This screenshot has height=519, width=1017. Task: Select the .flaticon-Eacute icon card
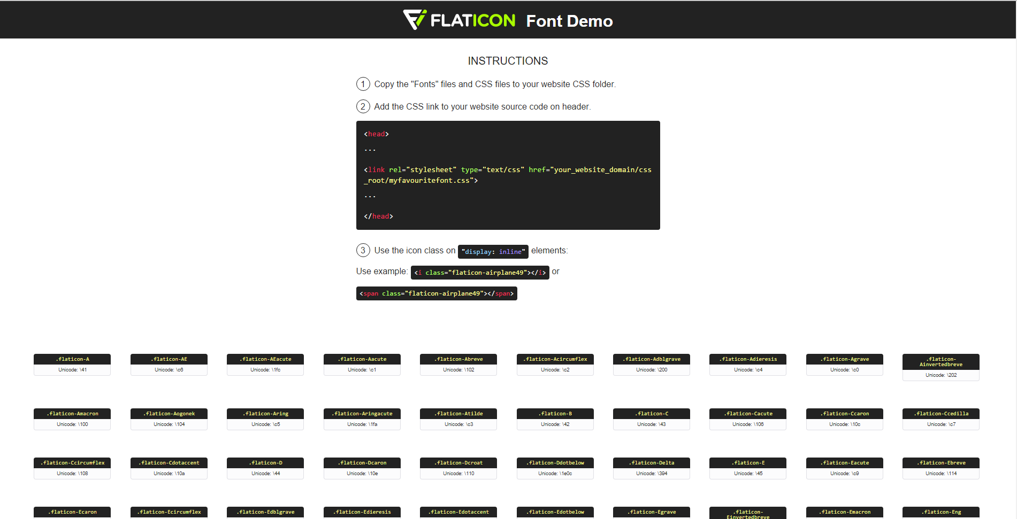(844, 468)
